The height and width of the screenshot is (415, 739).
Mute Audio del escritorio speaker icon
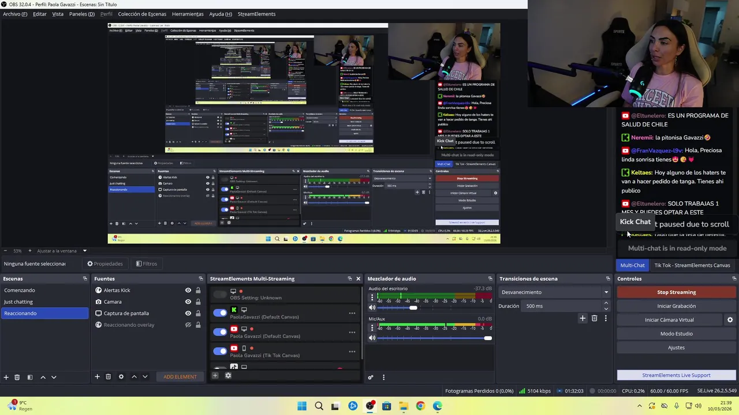(x=372, y=308)
